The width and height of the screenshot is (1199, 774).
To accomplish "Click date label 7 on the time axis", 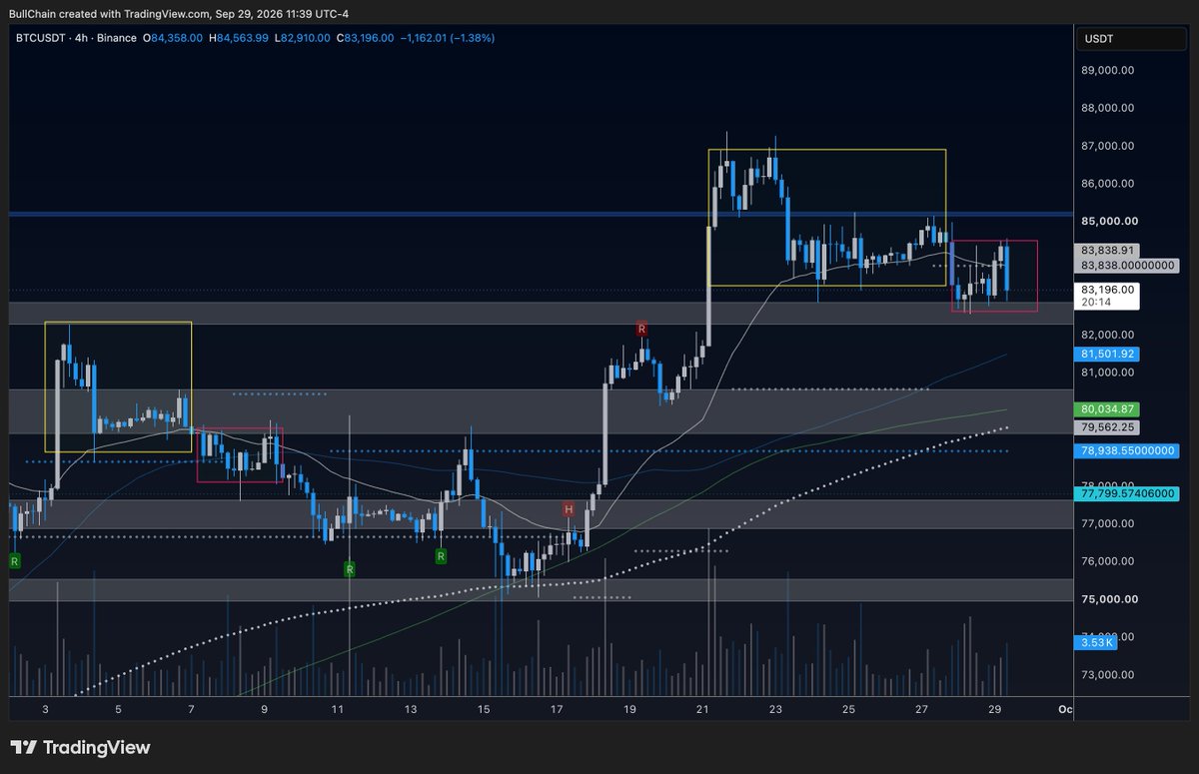I will [x=191, y=709].
